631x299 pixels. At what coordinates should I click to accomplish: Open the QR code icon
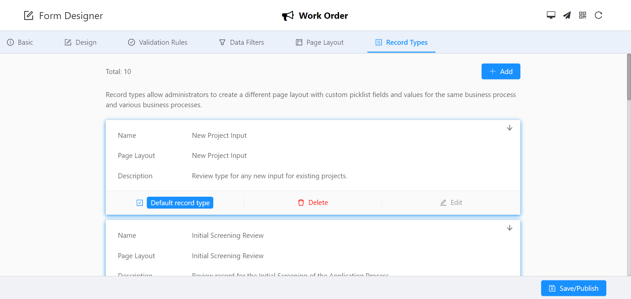[x=583, y=15]
